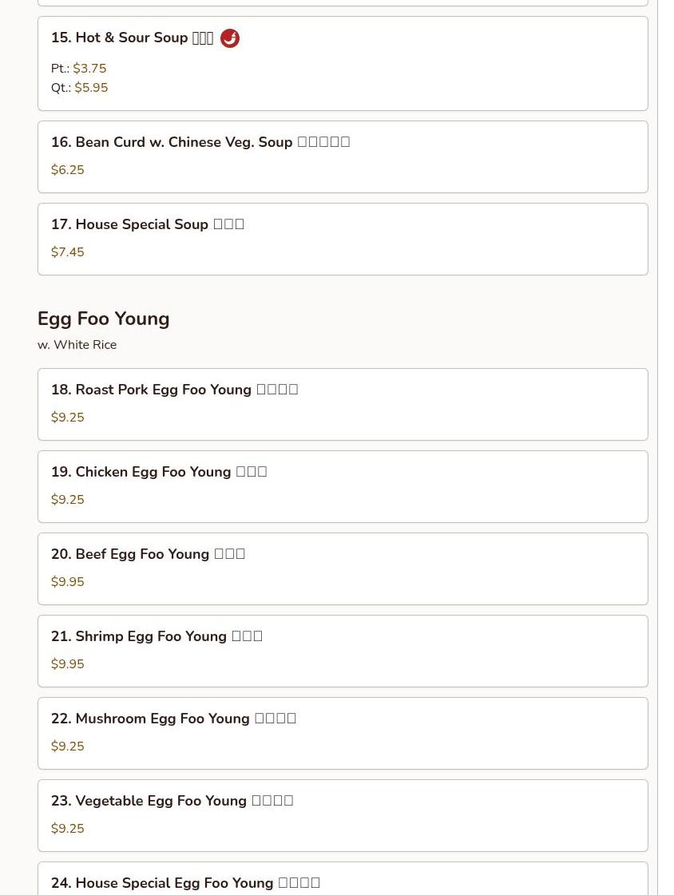Open 22. Mushroom Egg Foo Young

point(343,733)
